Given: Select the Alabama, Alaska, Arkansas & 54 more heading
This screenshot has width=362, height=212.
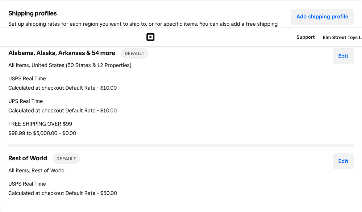Looking at the screenshot, I should [x=62, y=53].
